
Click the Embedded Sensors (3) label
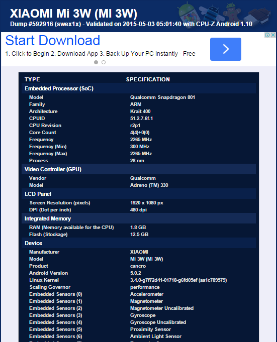(56, 315)
